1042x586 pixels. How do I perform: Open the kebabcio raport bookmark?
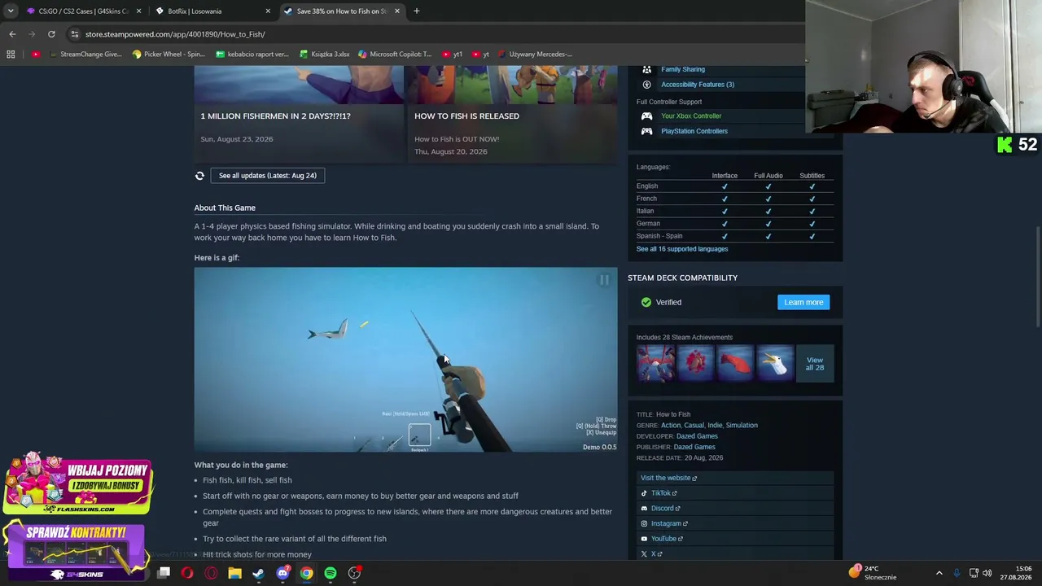point(252,55)
